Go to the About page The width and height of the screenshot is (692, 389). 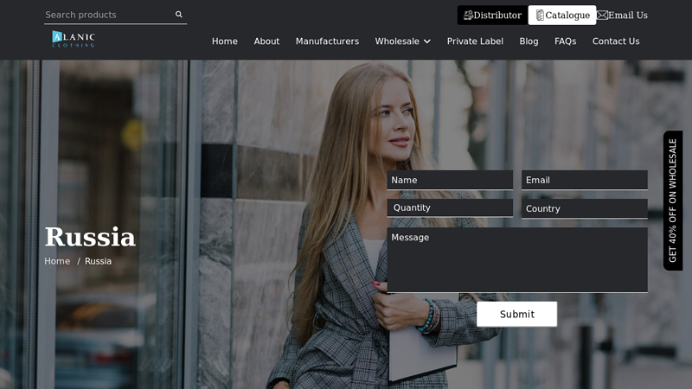click(x=266, y=41)
